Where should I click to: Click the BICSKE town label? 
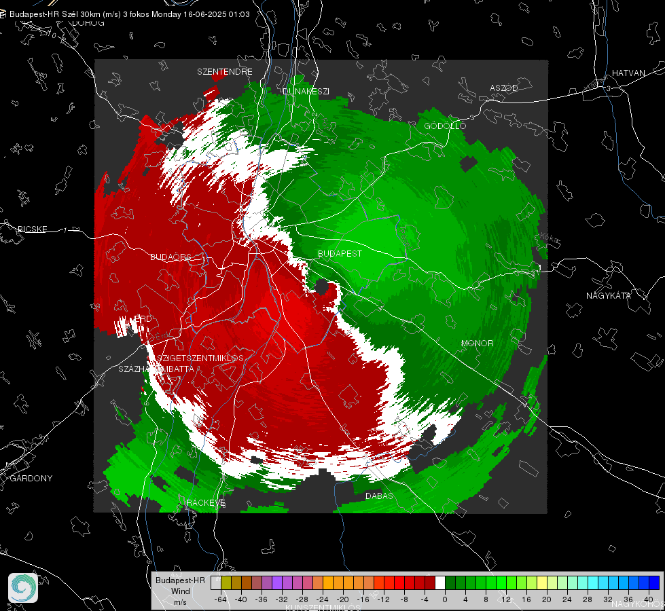click(x=32, y=229)
